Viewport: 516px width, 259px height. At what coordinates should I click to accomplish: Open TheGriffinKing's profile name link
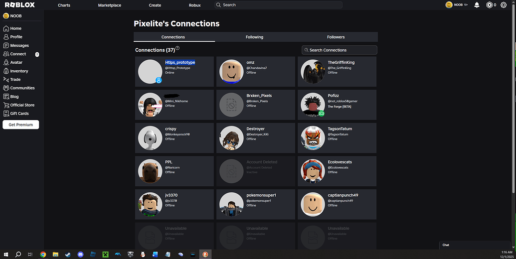click(x=341, y=62)
